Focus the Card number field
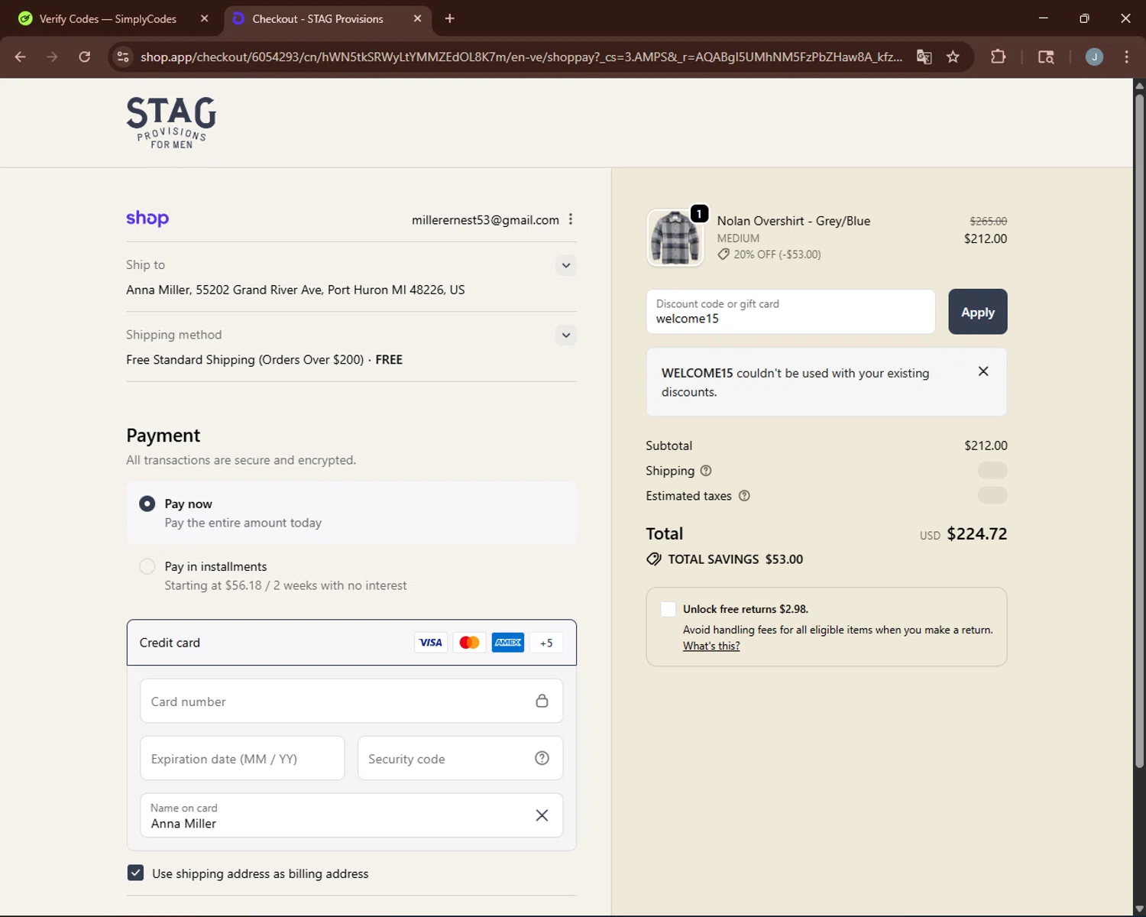 coord(351,701)
